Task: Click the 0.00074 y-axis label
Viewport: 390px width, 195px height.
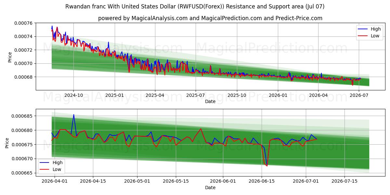Action: 23,36
